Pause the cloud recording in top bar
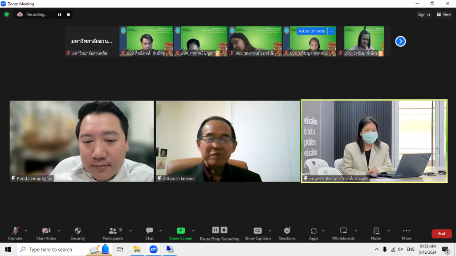The height and width of the screenshot is (256, 456). click(x=59, y=14)
